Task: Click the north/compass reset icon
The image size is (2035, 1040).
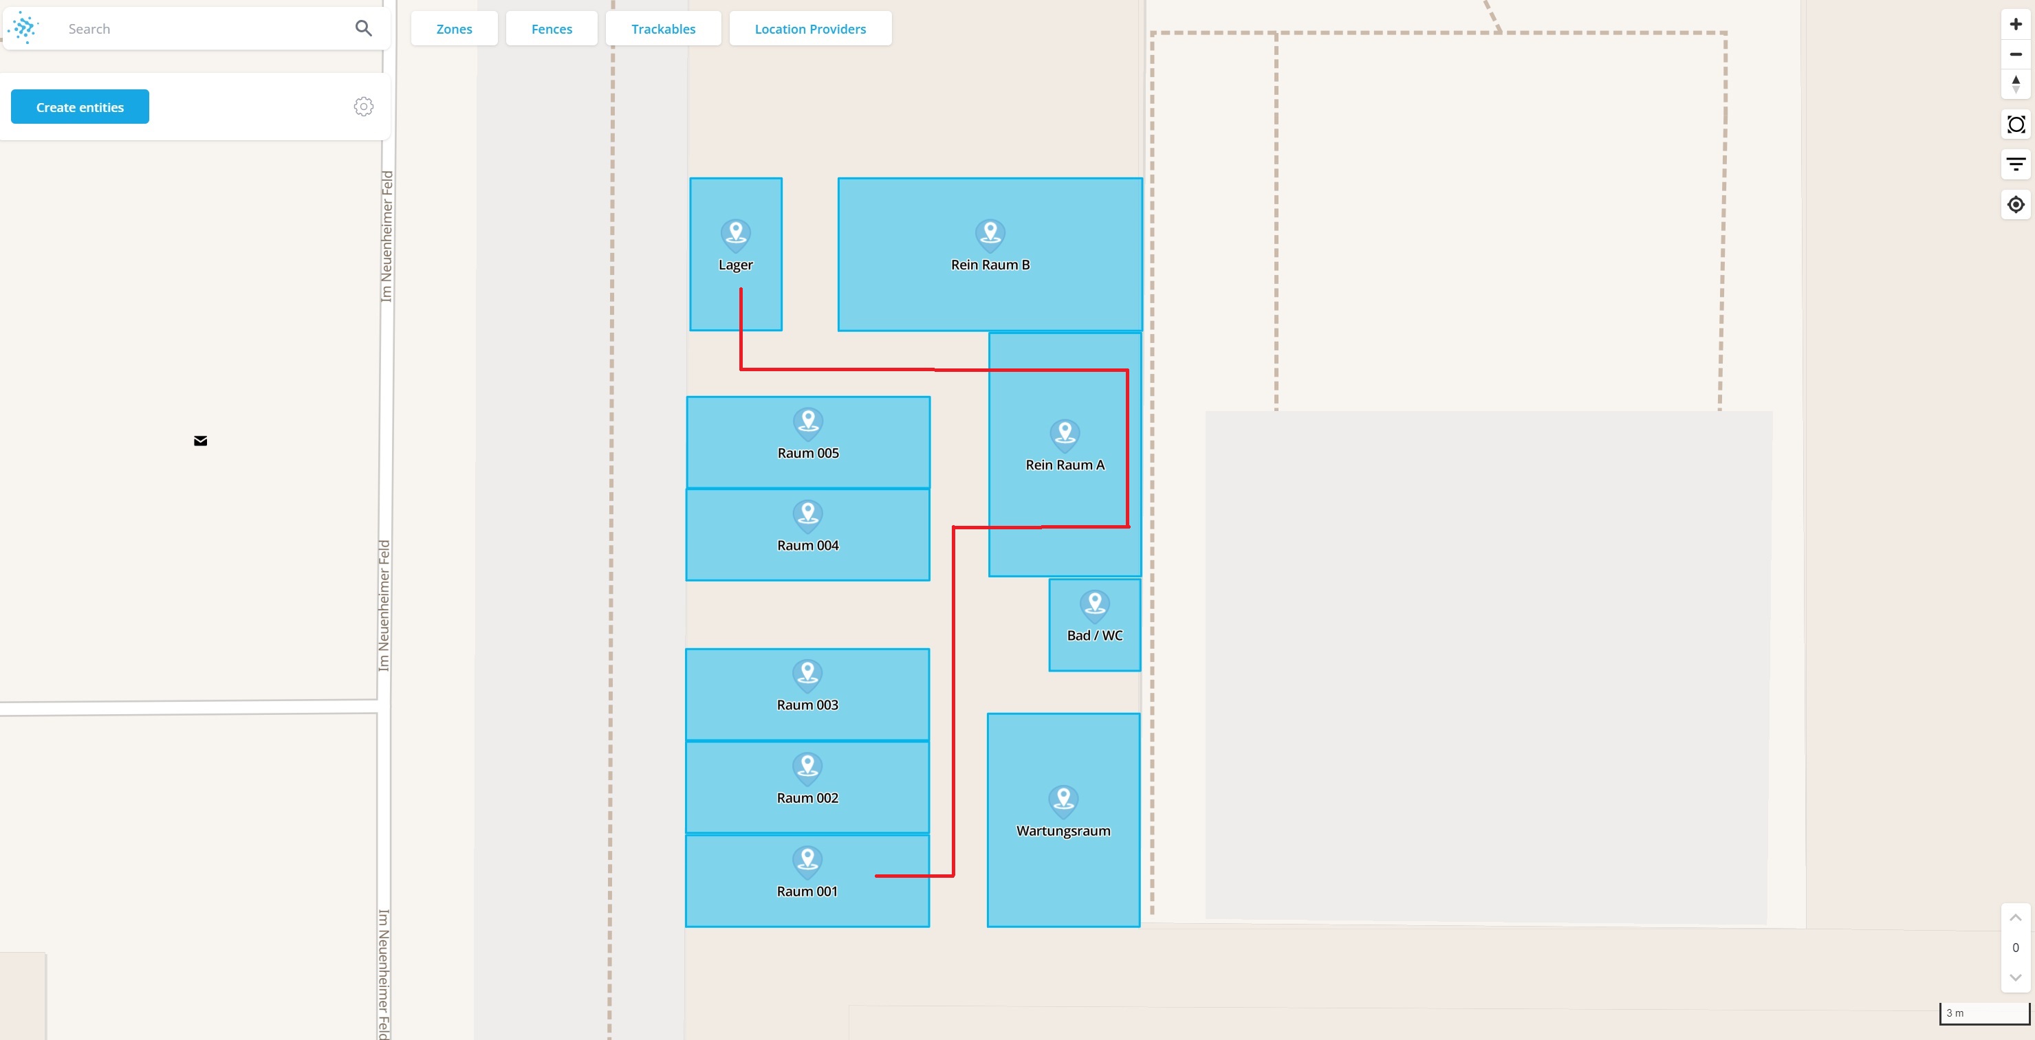Action: click(2014, 82)
